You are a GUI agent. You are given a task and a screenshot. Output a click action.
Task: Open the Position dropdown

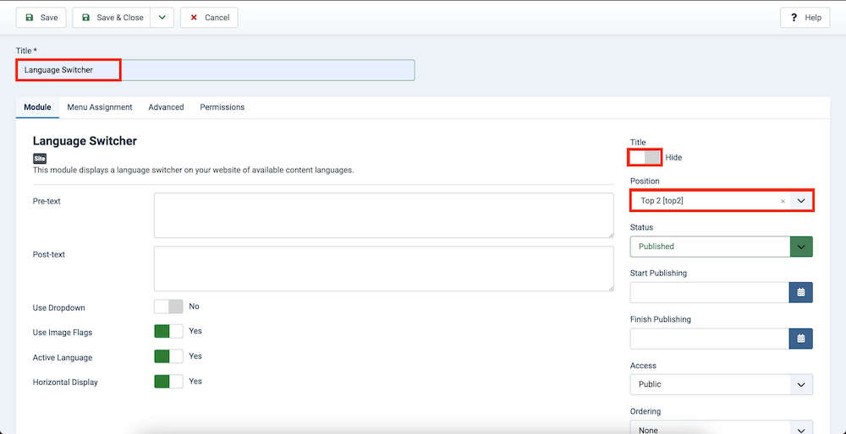coord(801,201)
